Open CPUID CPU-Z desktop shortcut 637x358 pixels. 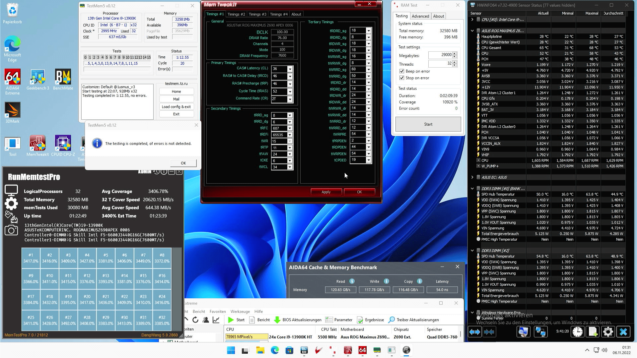pos(63,146)
